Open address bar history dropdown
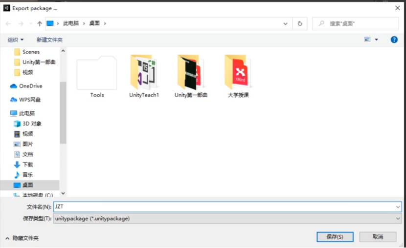 tap(285, 24)
